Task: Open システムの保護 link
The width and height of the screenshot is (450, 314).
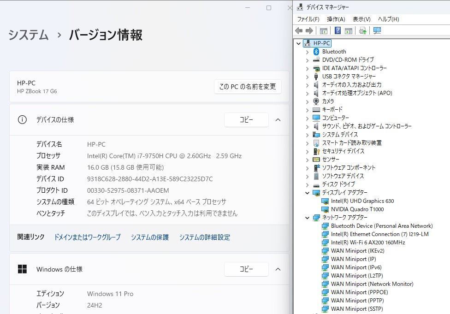Action: 150,237
